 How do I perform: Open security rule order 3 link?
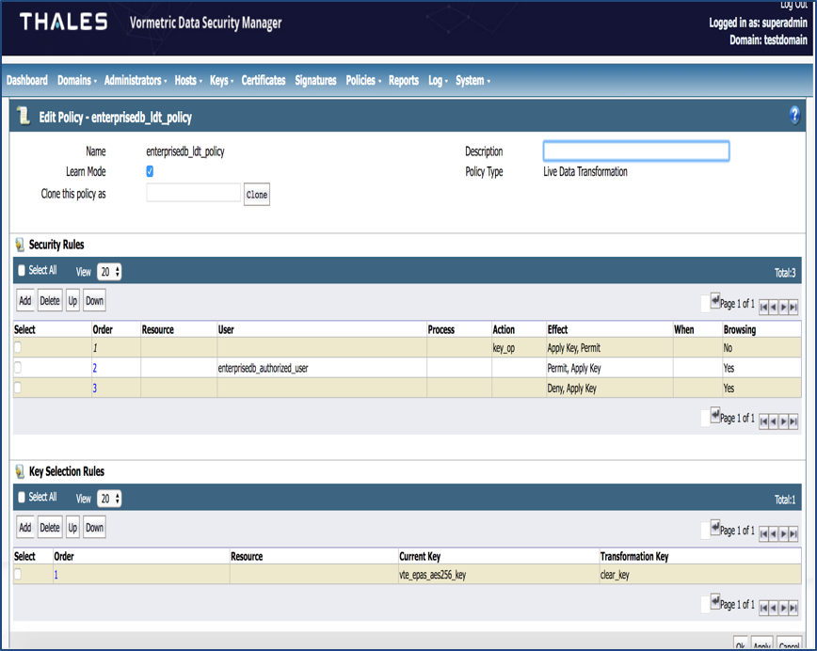pos(94,389)
